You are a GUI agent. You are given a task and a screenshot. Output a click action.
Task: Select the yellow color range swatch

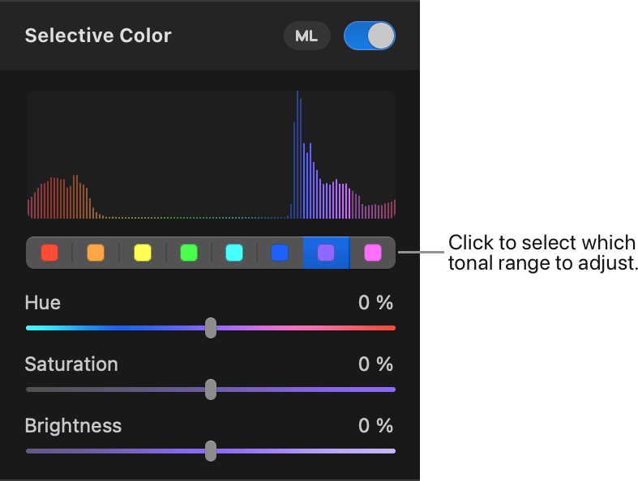(x=143, y=253)
